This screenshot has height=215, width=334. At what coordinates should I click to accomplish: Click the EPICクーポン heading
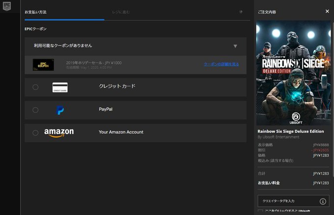35,29
